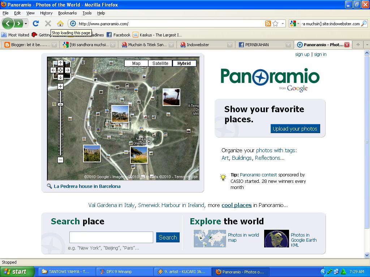Open the View menu
The width and height of the screenshot is (370, 277).
pos(30,13)
